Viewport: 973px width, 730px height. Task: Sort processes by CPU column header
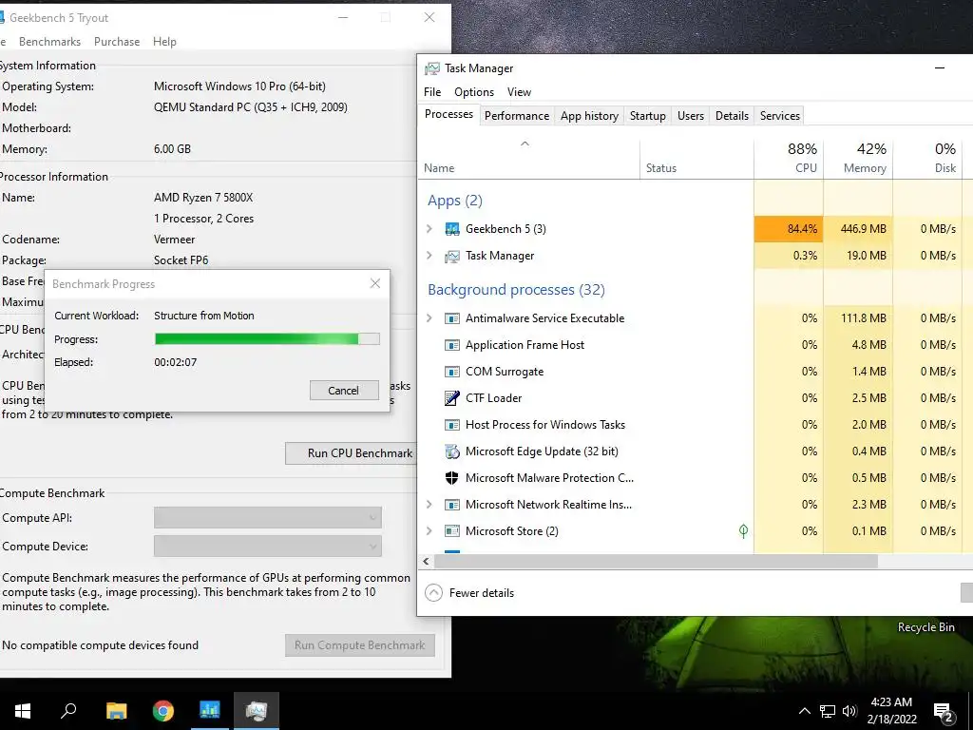[789, 159]
